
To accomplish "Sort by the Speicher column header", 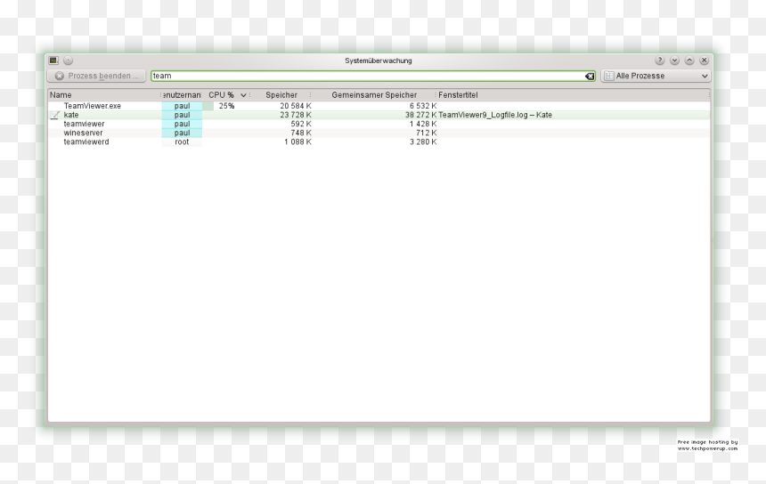I will coord(281,95).
